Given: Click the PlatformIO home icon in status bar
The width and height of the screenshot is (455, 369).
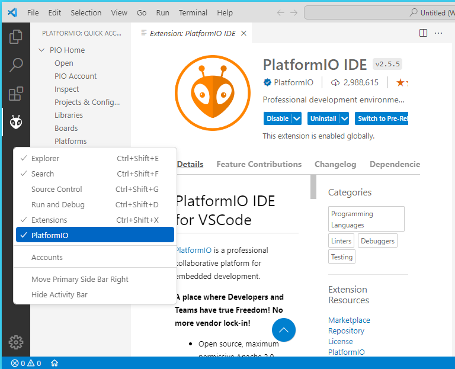Looking at the screenshot, I should [x=55, y=363].
